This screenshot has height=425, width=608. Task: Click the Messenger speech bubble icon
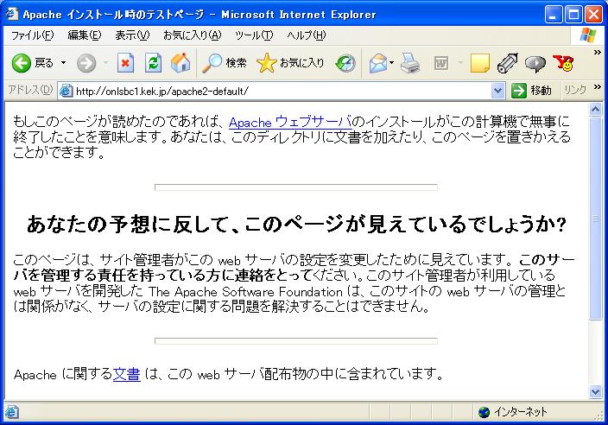coord(535,64)
